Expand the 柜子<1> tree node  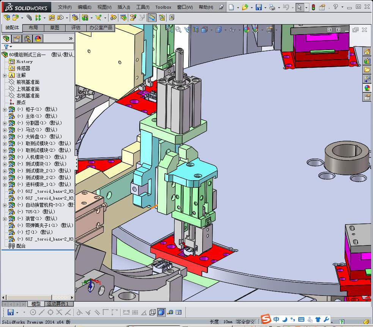tap(5, 109)
